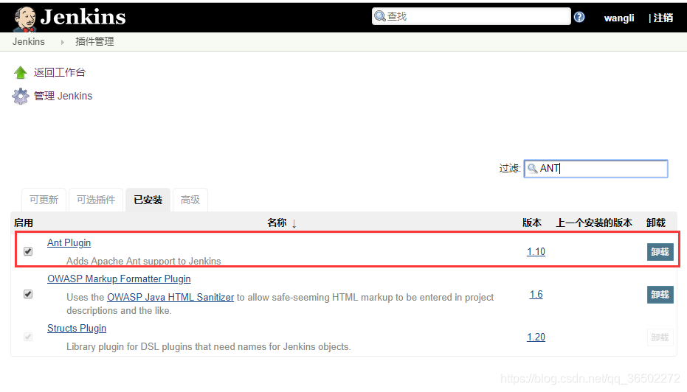Switch to the 可选插件 tab
This screenshot has height=392, width=687.
coord(96,200)
